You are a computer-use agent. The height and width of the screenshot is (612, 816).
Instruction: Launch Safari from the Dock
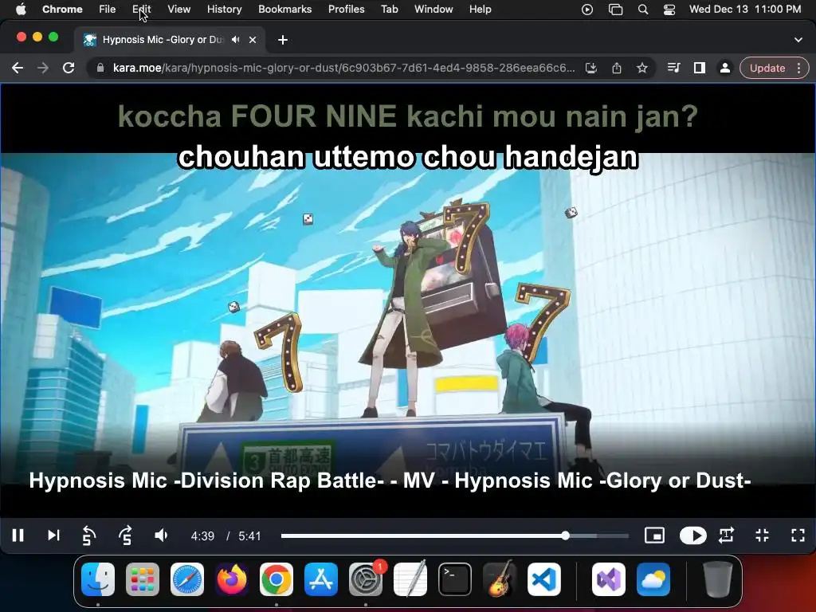coord(187,579)
